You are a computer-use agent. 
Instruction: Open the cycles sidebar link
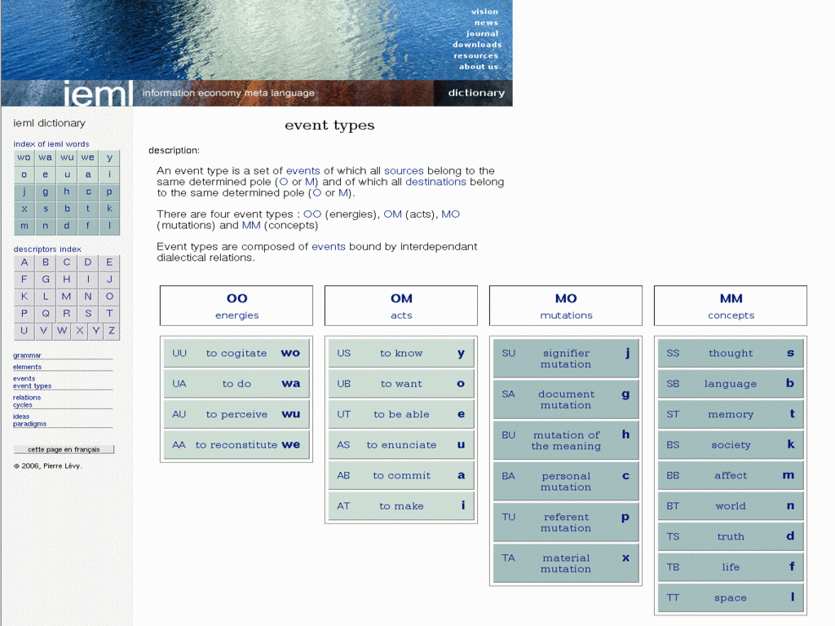point(22,405)
